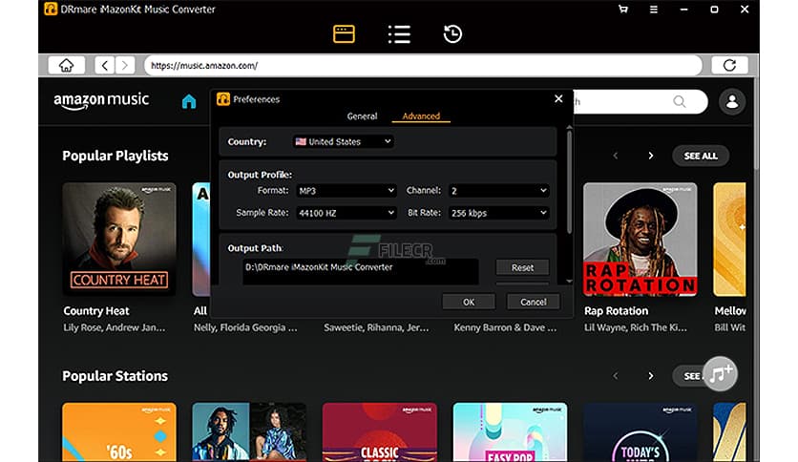Click 'Lily Rose, Andrew Jan...' artist text
798x462 pixels.
(114, 327)
